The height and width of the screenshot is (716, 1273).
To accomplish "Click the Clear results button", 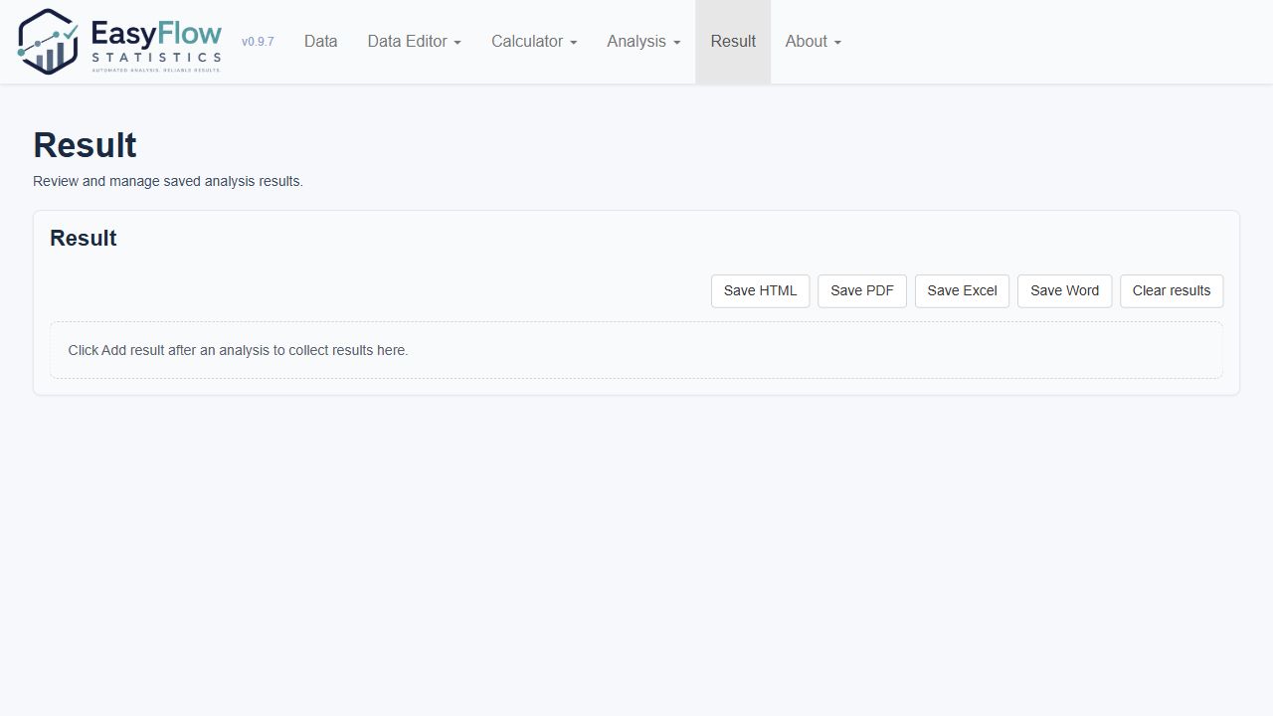I will tap(1172, 291).
